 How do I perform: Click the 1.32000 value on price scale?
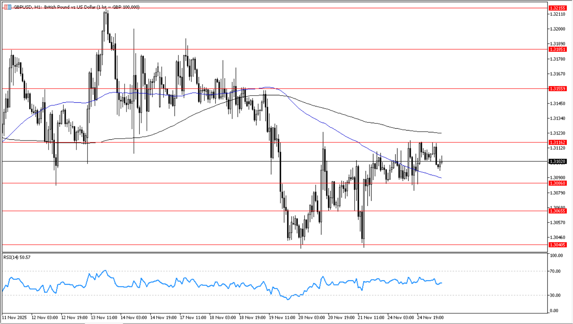(x=557, y=29)
